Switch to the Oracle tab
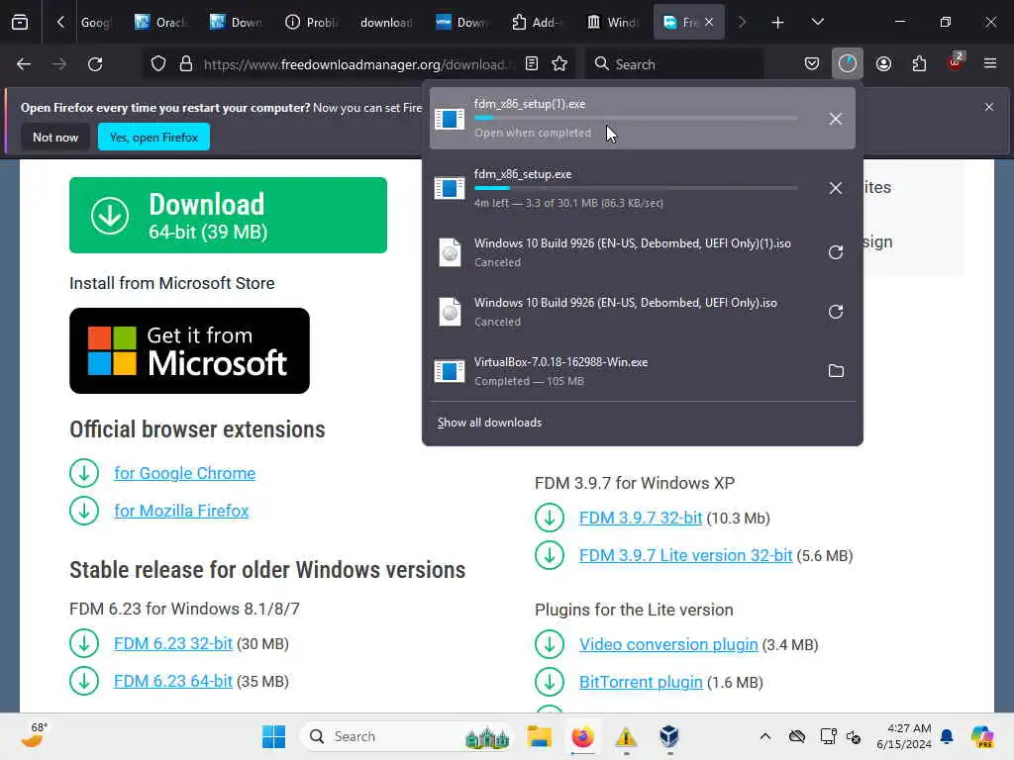This screenshot has width=1014, height=760. click(161, 23)
